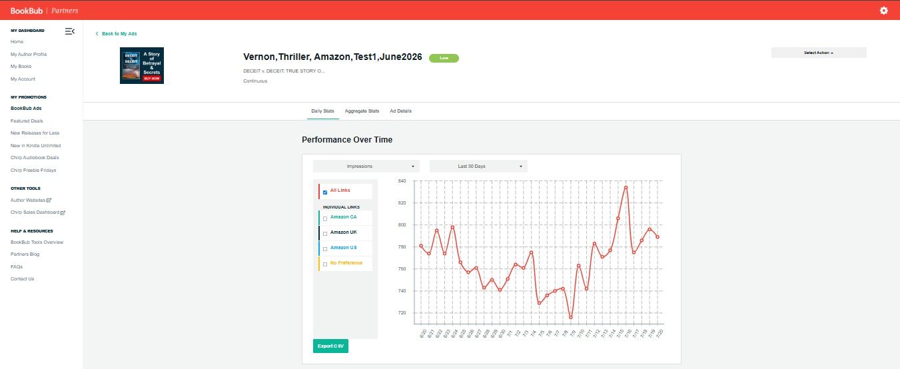The width and height of the screenshot is (900, 369).
Task: Click the Performance Over Time heading
Action: point(347,140)
